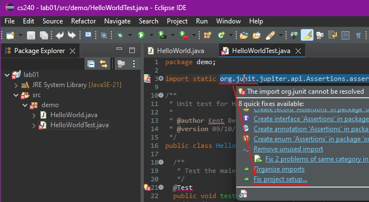Open the Navigate menu
This screenshot has width=369, height=202.
tap(117, 21)
